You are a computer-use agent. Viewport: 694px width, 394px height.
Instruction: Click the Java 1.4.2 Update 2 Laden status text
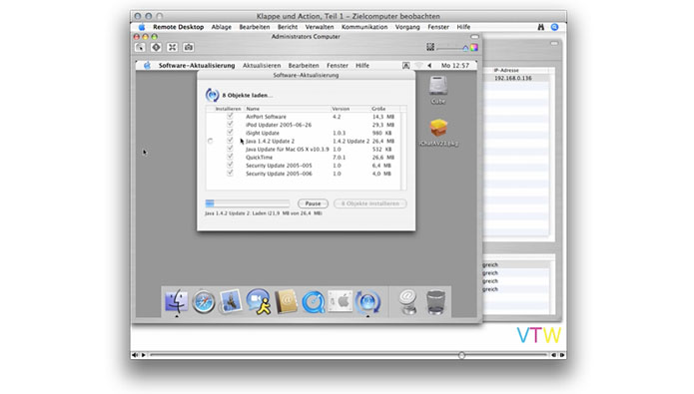(264, 213)
